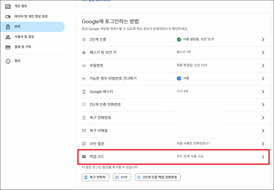Click the lock icon for 보안
The width and height of the screenshot is (274, 190).
click(x=8, y=27)
